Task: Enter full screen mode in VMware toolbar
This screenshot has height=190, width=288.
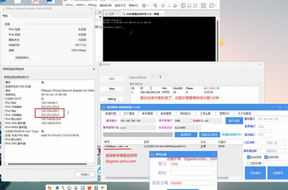Action: coord(195,5)
